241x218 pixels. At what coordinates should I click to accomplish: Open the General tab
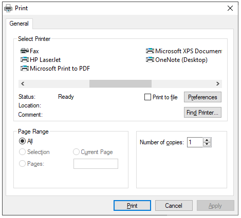[19, 24]
